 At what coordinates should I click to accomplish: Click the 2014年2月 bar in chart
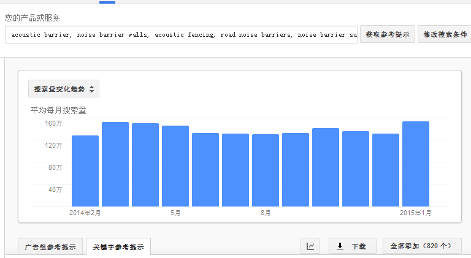(x=85, y=171)
